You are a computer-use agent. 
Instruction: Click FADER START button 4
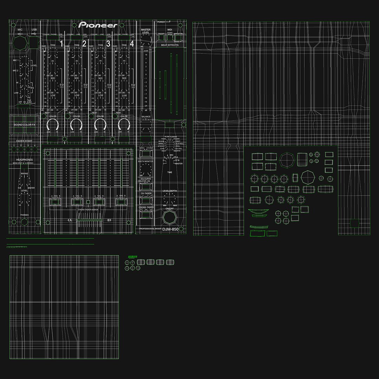[35, 149]
